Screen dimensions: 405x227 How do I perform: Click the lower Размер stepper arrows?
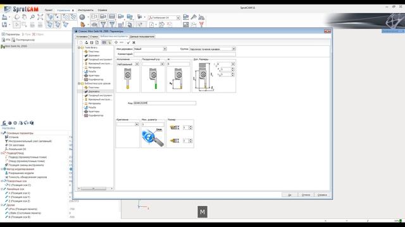[190, 141]
